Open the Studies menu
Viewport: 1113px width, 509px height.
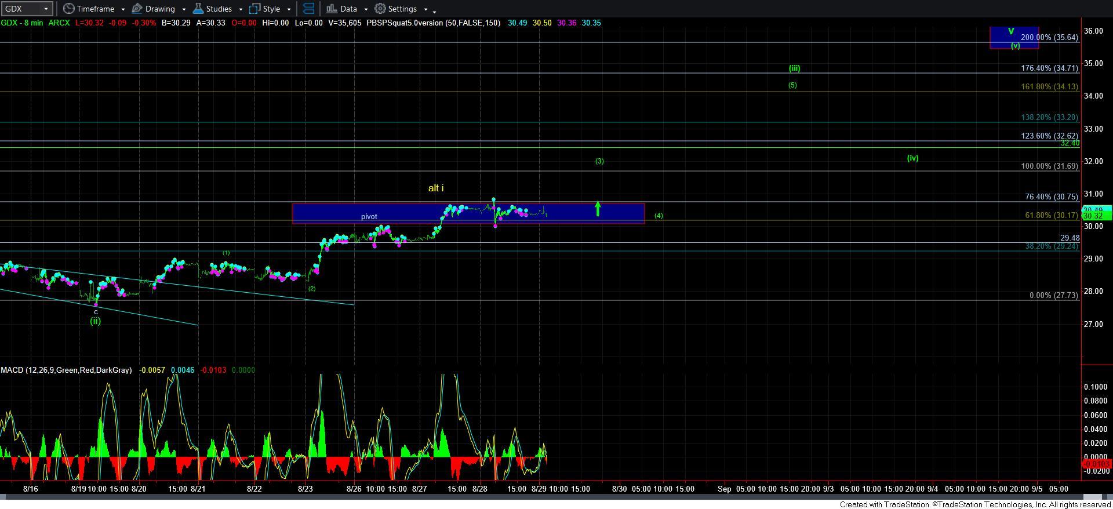coord(212,9)
